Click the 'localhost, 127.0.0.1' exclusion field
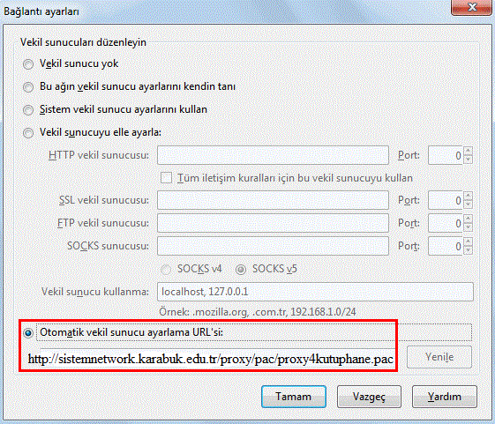Screen dimensions: 495x424 [315, 292]
